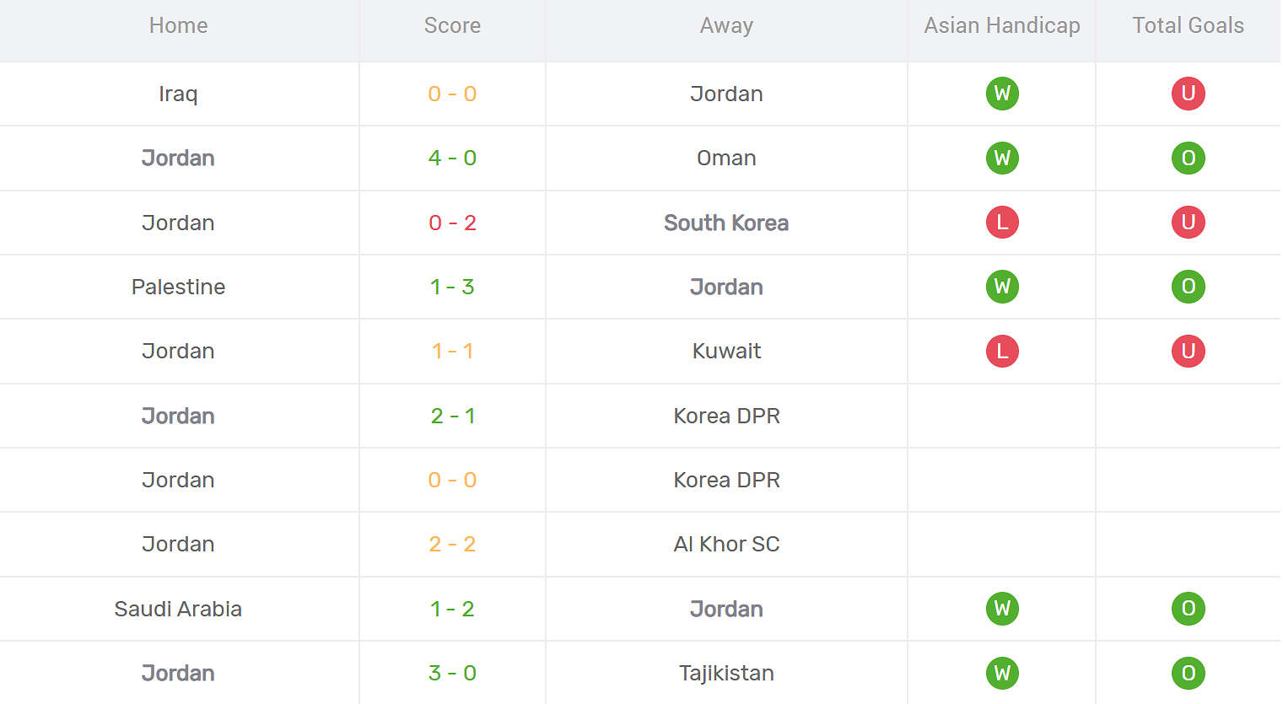Select the Asian Handicap column header
This screenshot has width=1283, height=704.
(1002, 26)
